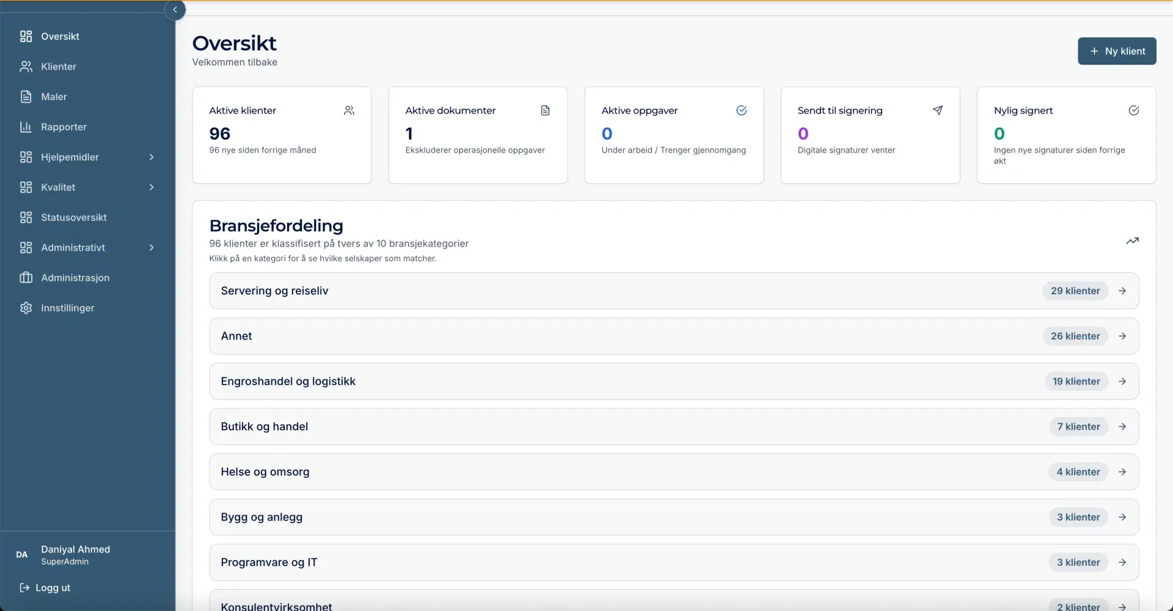Open the Servering og reiseliv category
This screenshot has width=1173, height=611.
[674, 291]
